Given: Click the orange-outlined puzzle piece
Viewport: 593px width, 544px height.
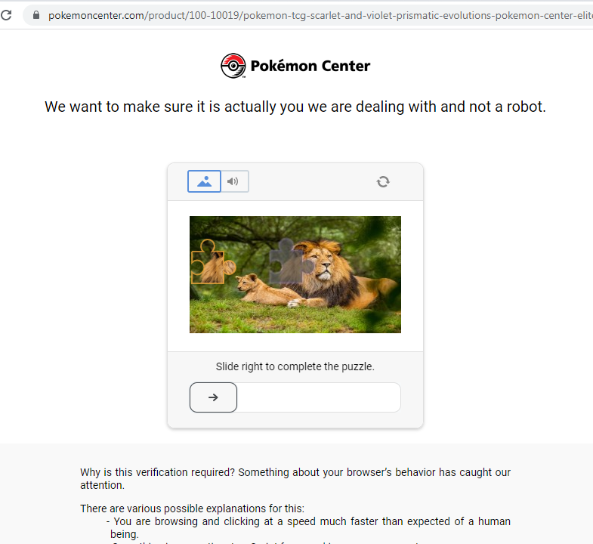Looking at the screenshot, I should tap(211, 262).
